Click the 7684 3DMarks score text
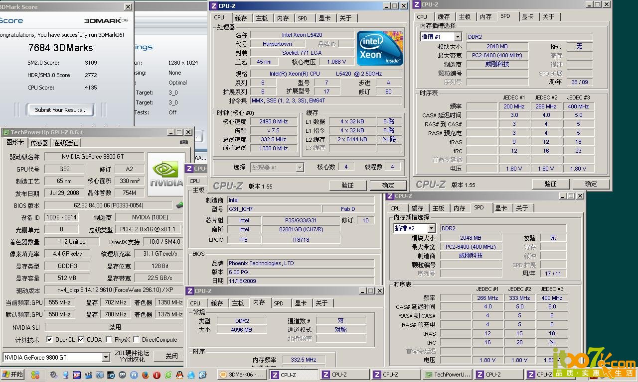The image size is (638, 382). pos(61,48)
